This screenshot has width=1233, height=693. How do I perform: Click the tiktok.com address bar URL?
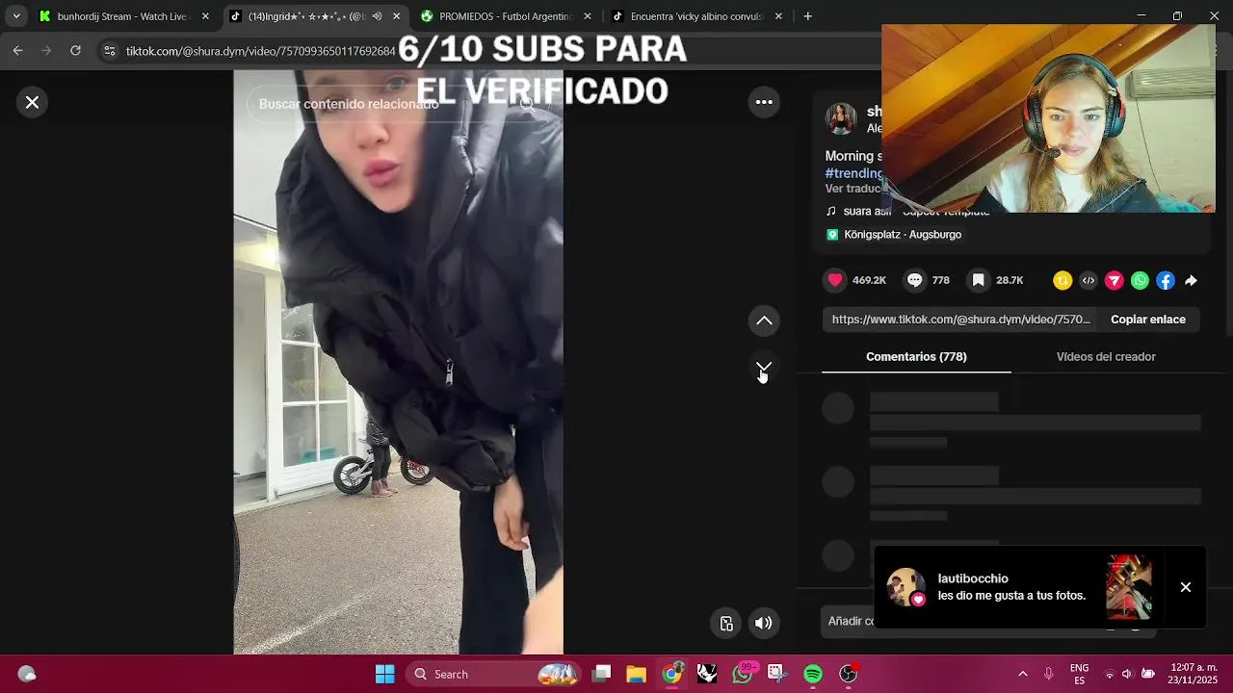pos(260,50)
